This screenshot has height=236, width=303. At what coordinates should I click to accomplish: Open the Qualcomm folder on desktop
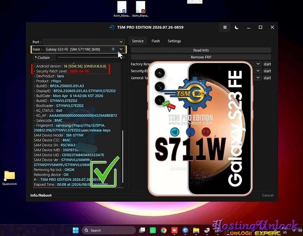pyautogui.click(x=9, y=178)
